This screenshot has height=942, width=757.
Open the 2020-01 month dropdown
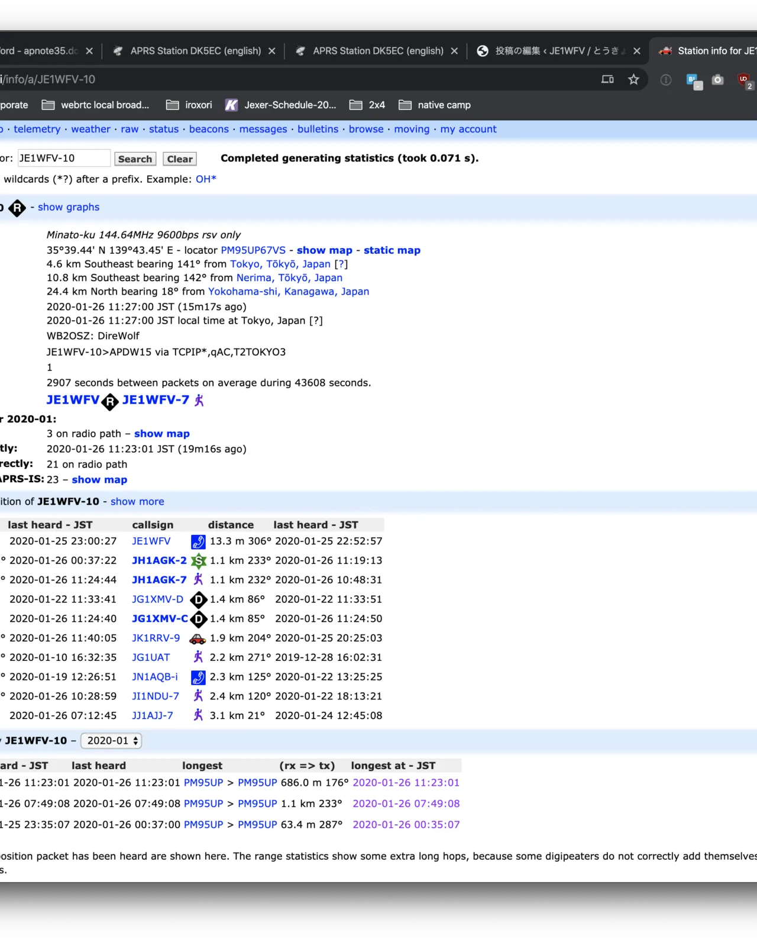112,741
